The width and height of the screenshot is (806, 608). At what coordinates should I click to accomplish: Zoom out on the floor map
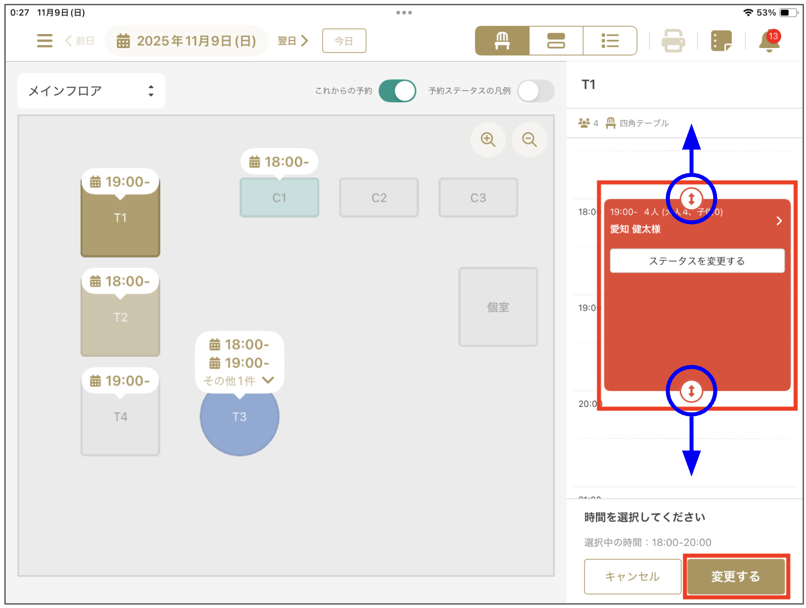click(x=529, y=140)
